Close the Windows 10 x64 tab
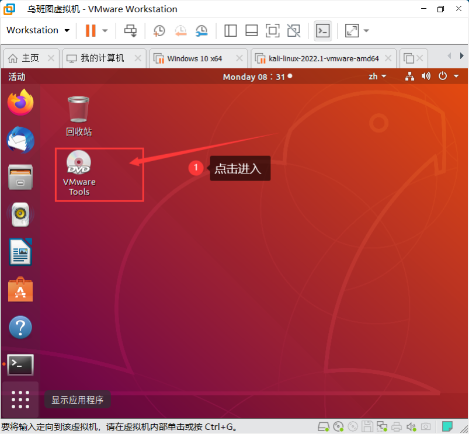 pyautogui.click(x=239, y=58)
